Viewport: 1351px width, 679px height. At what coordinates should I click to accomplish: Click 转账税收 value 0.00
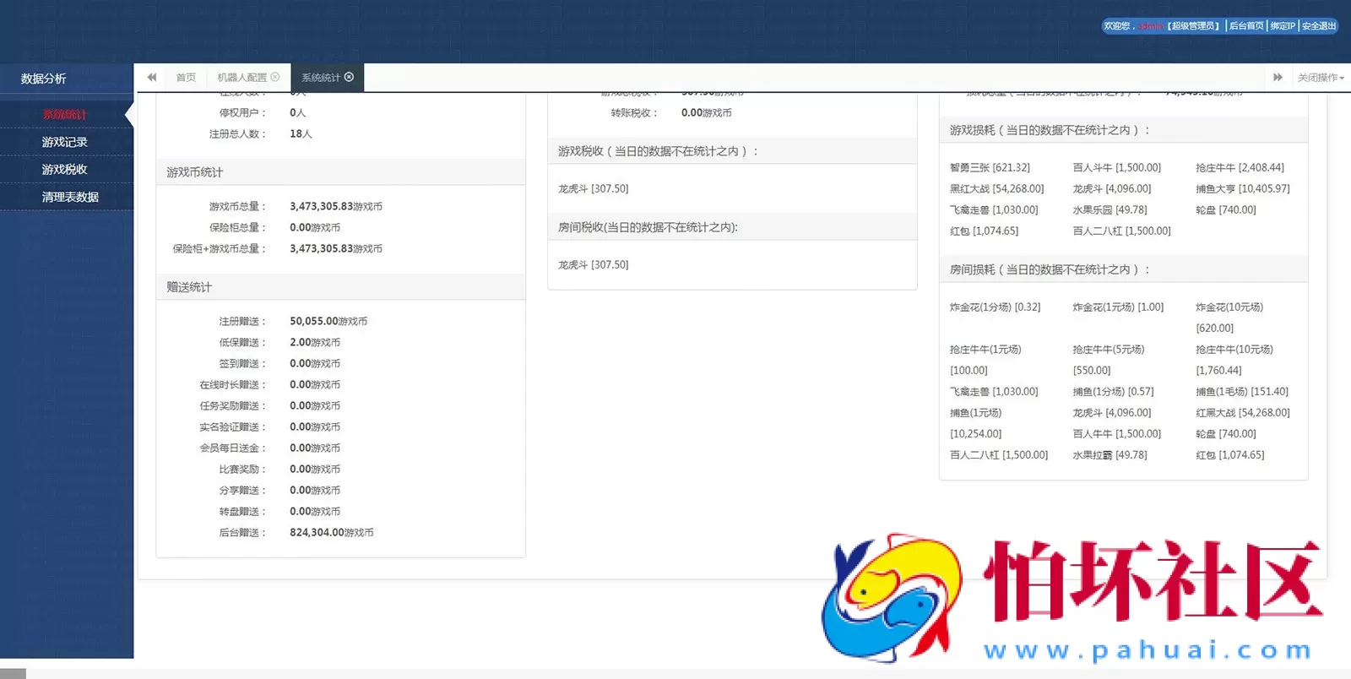tap(707, 112)
